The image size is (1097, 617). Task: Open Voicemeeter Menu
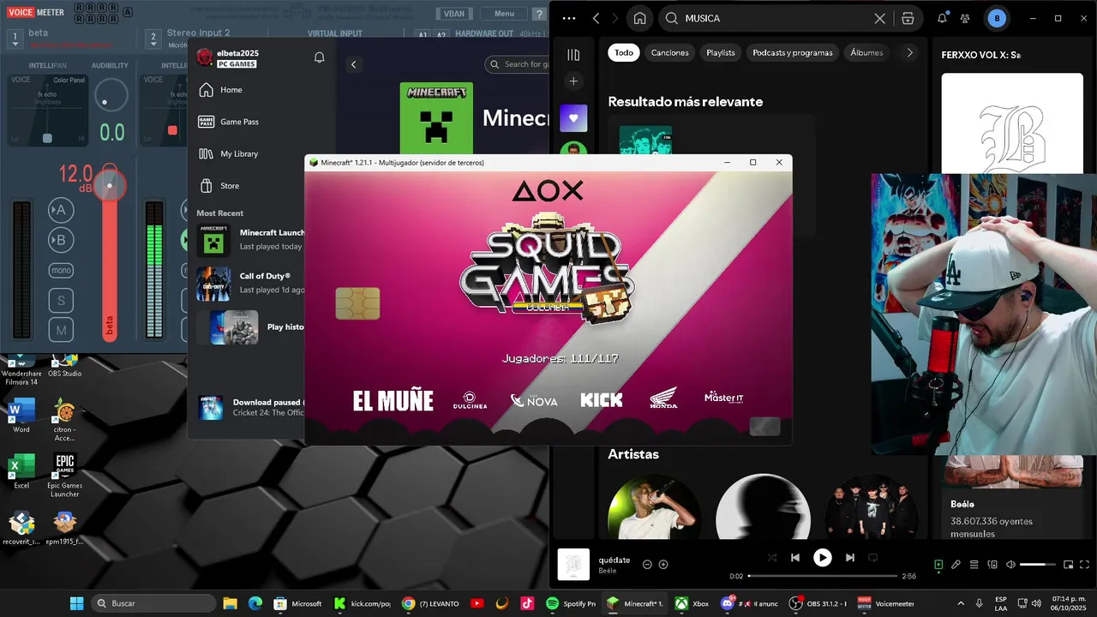(504, 14)
